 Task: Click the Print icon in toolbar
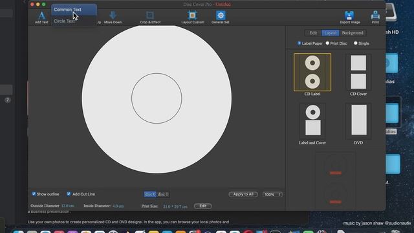click(375, 17)
